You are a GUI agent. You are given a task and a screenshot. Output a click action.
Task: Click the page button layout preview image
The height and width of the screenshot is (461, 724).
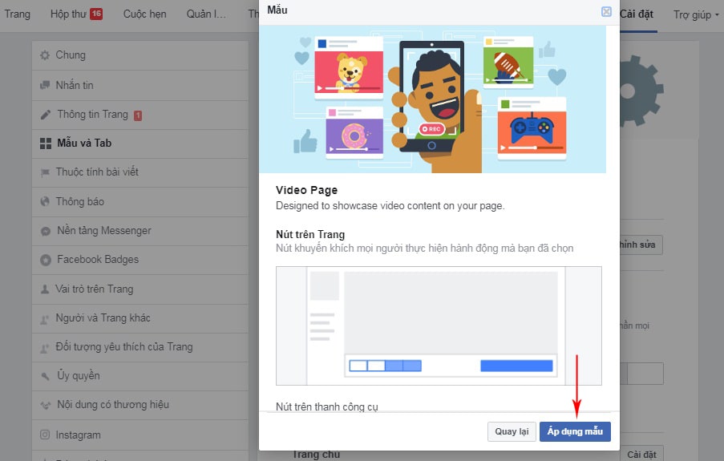pyautogui.click(x=439, y=326)
